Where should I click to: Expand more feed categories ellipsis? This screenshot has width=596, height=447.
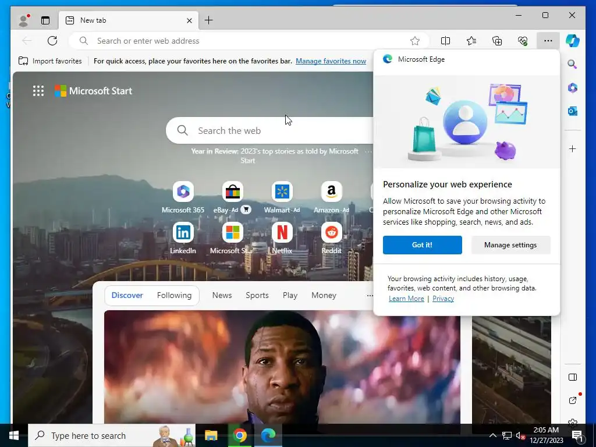[x=370, y=295]
